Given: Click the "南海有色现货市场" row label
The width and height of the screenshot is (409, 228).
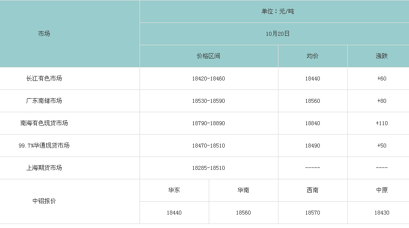Looking at the screenshot, I should 44,123.
